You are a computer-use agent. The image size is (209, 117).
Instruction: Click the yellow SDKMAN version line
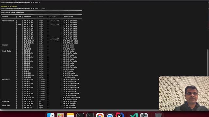pos(9,6)
